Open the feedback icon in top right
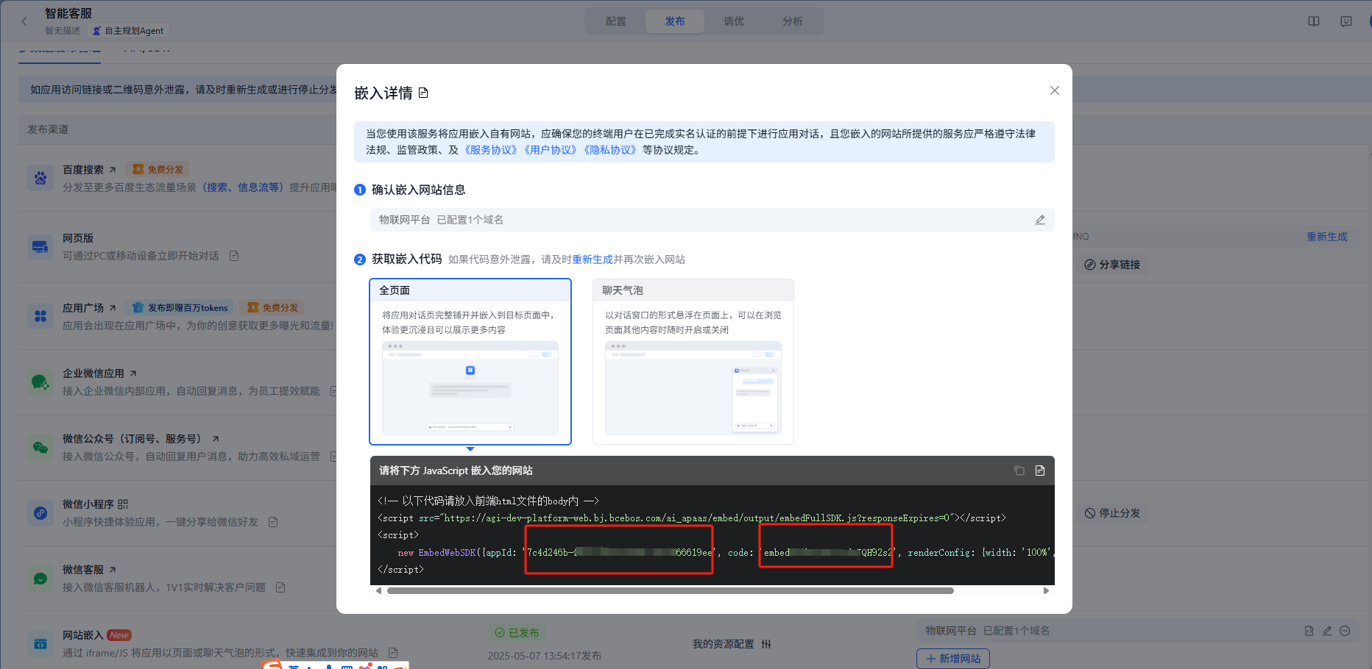The height and width of the screenshot is (669, 1372). click(1346, 21)
